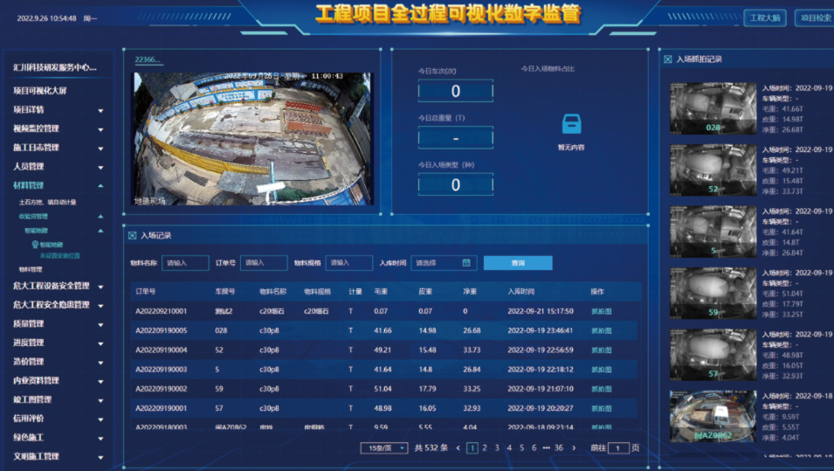Click the 入库时间 date picker field

click(444, 263)
